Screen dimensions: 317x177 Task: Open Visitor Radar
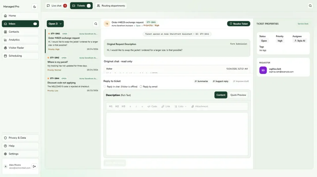(x=20, y=48)
